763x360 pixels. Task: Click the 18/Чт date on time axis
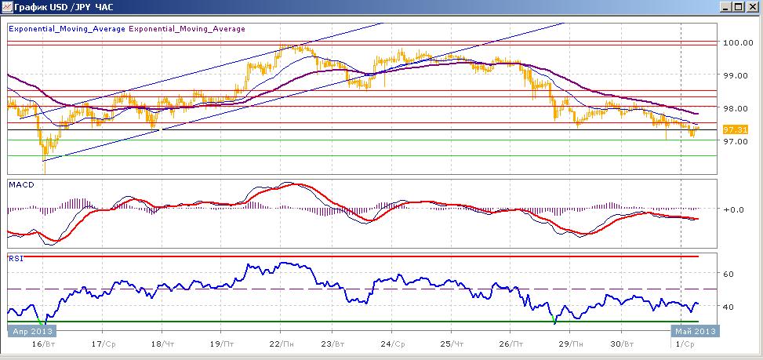(162, 344)
